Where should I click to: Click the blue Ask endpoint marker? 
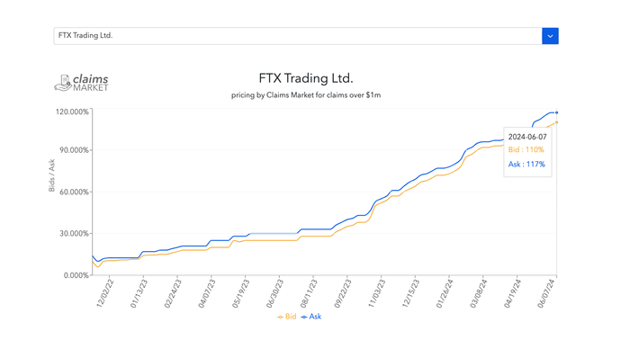pyautogui.click(x=556, y=112)
